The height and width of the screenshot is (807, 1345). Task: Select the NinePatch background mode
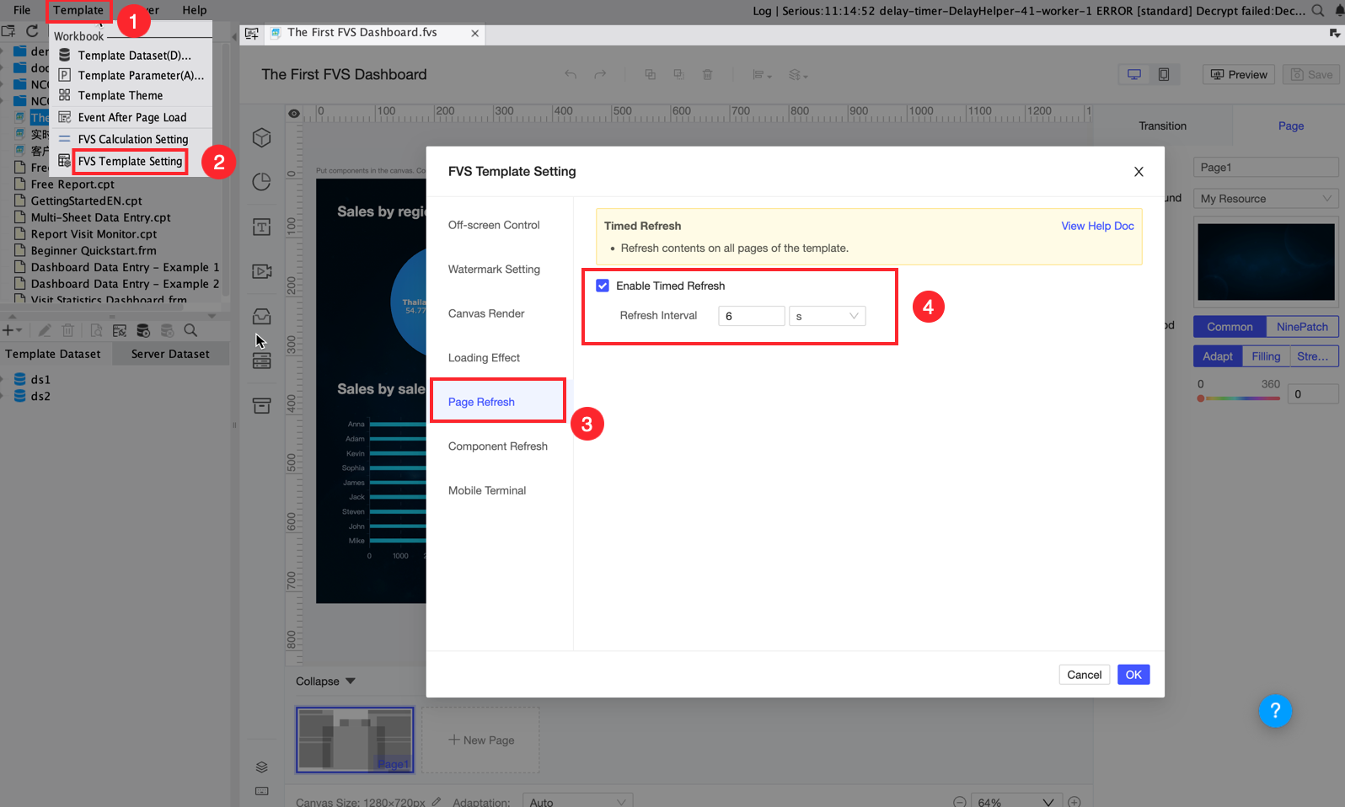(x=1302, y=327)
